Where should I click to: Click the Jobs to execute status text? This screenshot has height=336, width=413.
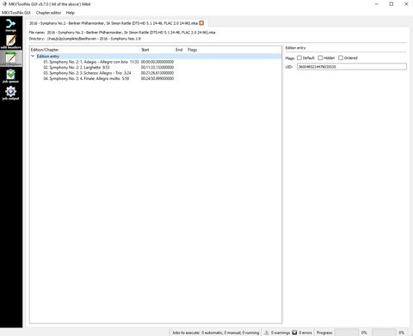point(216,333)
